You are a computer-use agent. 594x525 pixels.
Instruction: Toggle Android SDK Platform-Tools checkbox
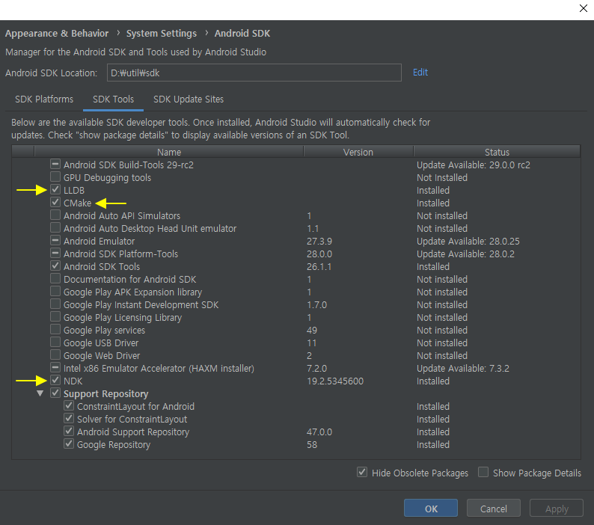coord(55,253)
